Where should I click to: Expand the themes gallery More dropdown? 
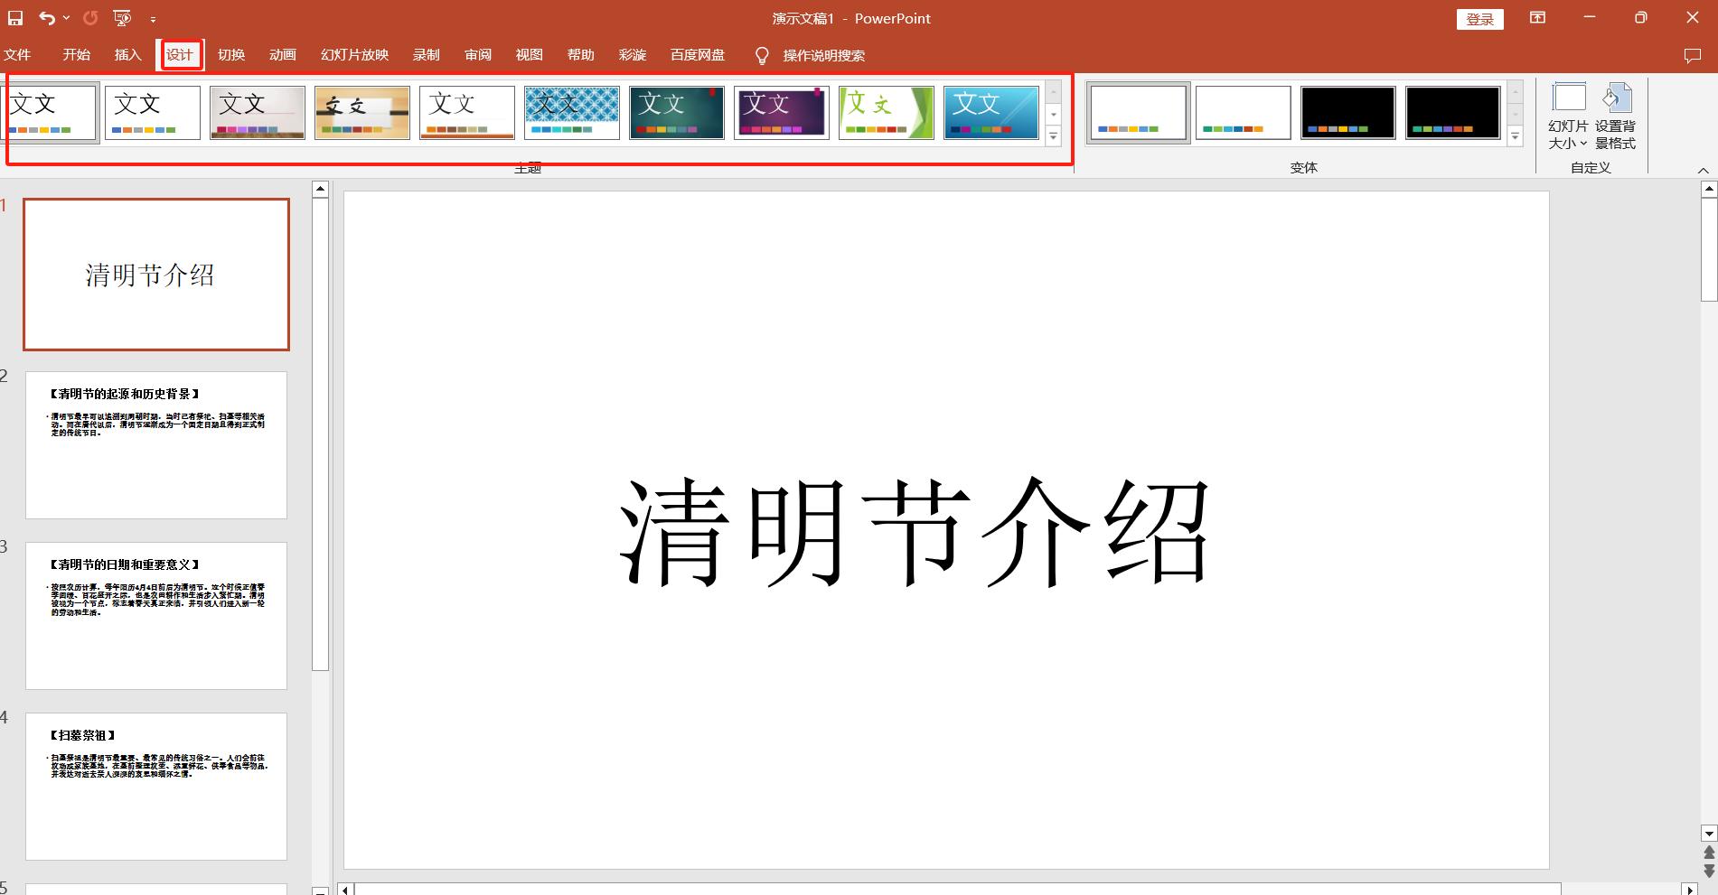pyautogui.click(x=1053, y=136)
